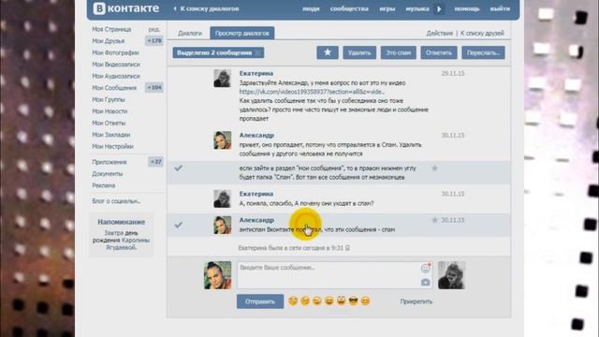This screenshot has height=337, width=599.
Task: Open Мои Настройки in sidebar
Action: 112,147
